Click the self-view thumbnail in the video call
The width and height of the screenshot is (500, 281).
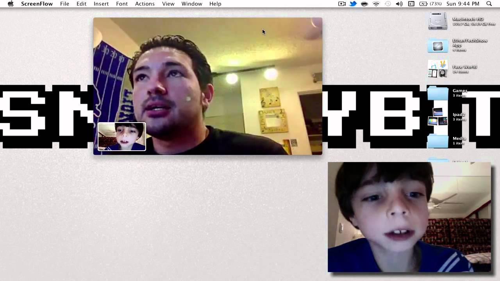point(122,137)
